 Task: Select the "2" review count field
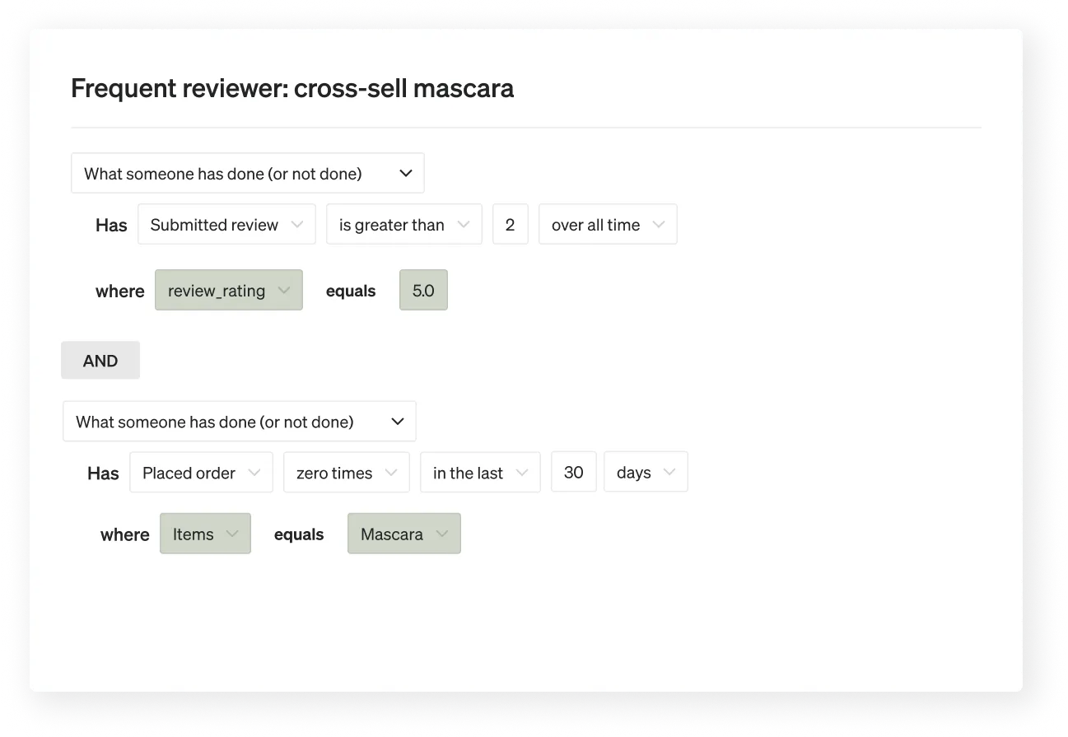[511, 224]
